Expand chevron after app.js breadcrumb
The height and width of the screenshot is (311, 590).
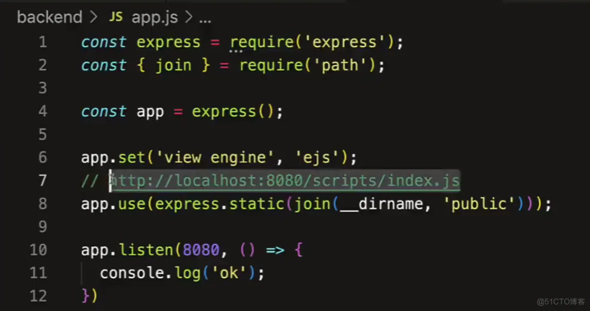pyautogui.click(x=189, y=17)
